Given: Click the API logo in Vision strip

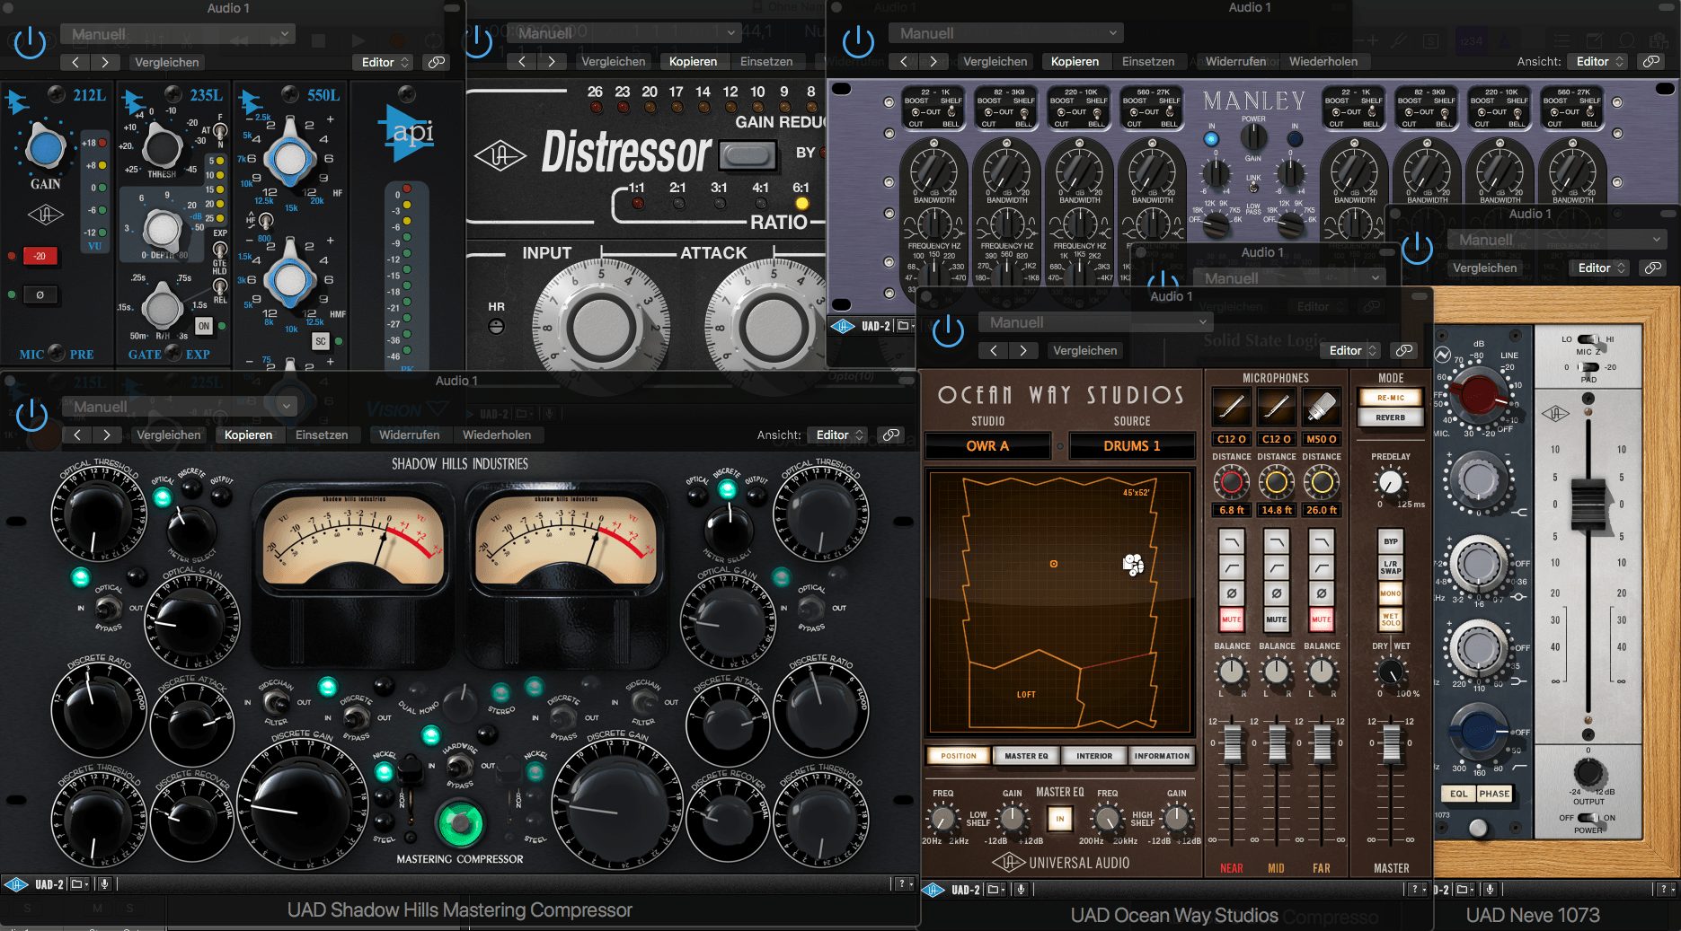Looking at the screenshot, I should click(409, 133).
